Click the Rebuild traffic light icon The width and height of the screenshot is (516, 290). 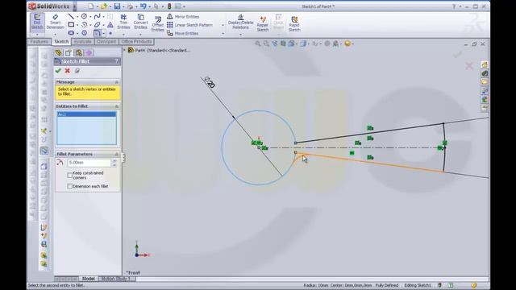tap(169, 6)
